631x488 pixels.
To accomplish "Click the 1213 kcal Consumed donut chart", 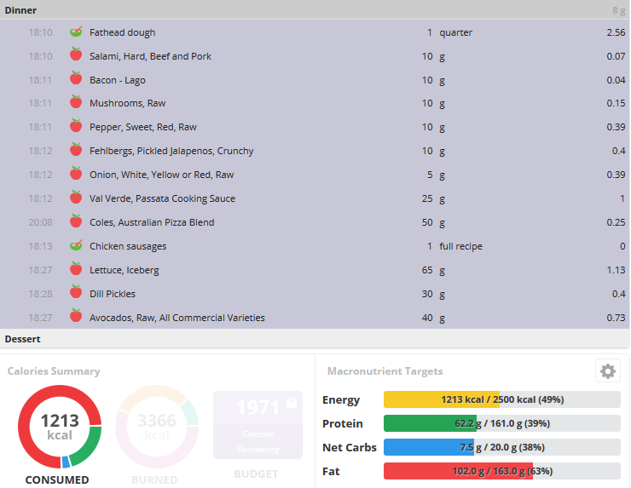I will click(x=60, y=427).
